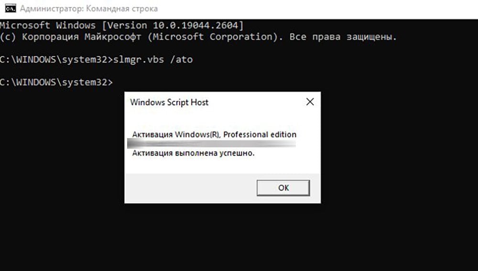Click the 'Активация выполнена успешно' message text
478x271 pixels.
coord(193,153)
